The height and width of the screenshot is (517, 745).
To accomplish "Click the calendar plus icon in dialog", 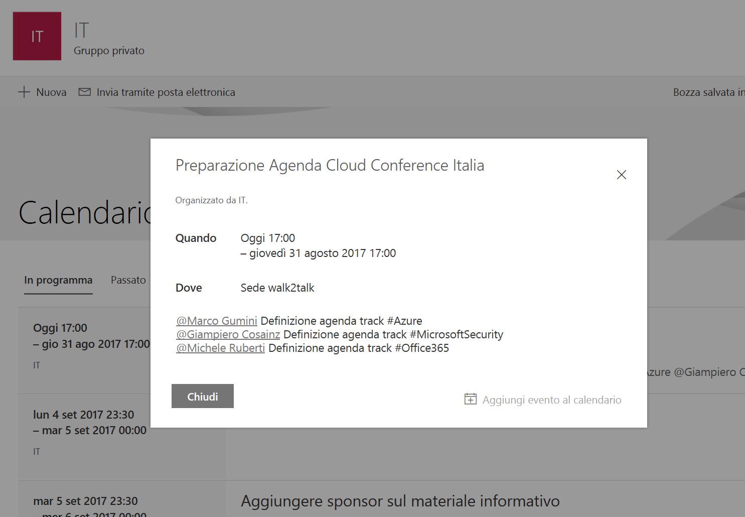I will (471, 399).
